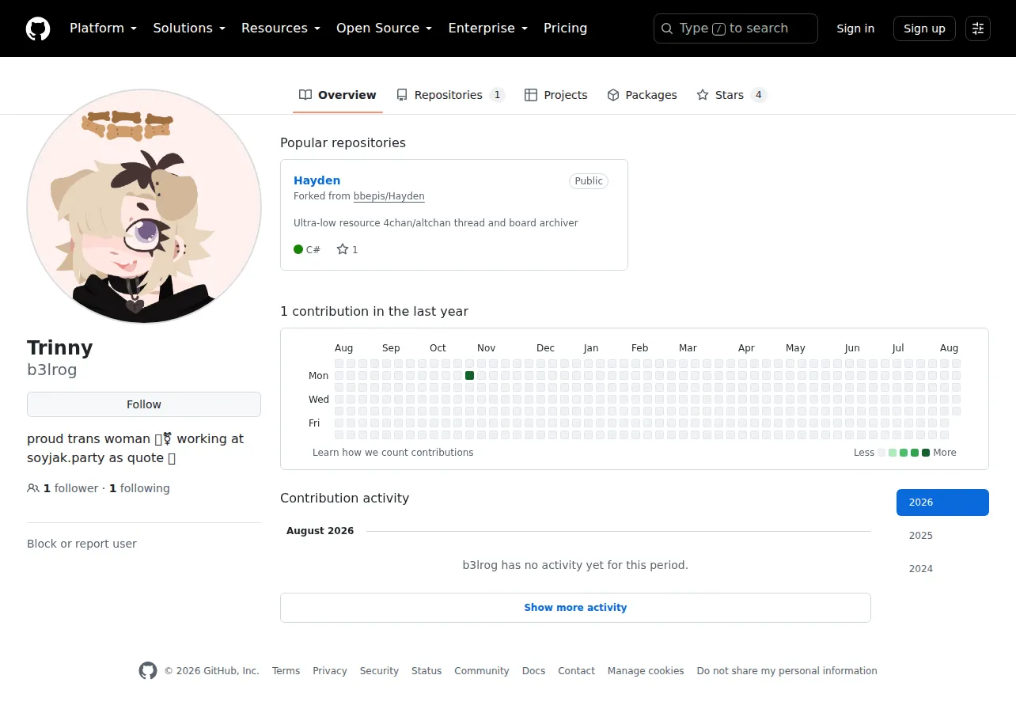Click Do not share my personal information
The image size is (1016, 713).
click(787, 671)
